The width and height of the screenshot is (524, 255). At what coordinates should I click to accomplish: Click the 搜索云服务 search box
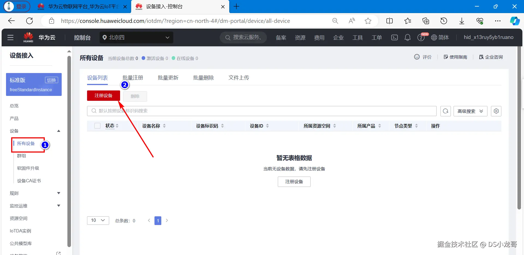tap(243, 37)
